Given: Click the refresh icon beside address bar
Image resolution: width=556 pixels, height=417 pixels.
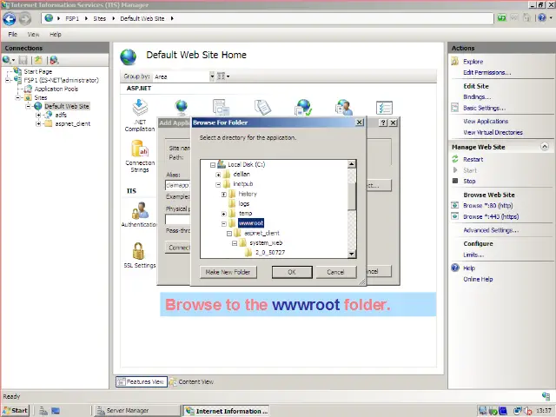Looking at the screenshot, I should [x=501, y=17].
